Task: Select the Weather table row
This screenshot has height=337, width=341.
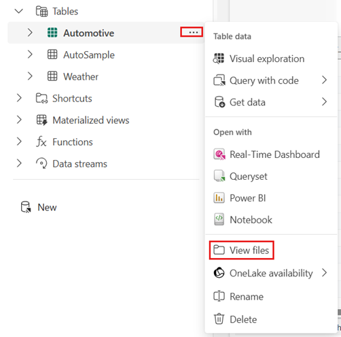Action: click(106, 76)
